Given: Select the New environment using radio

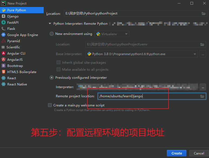Looking at the screenshot, I should tap(52, 34).
